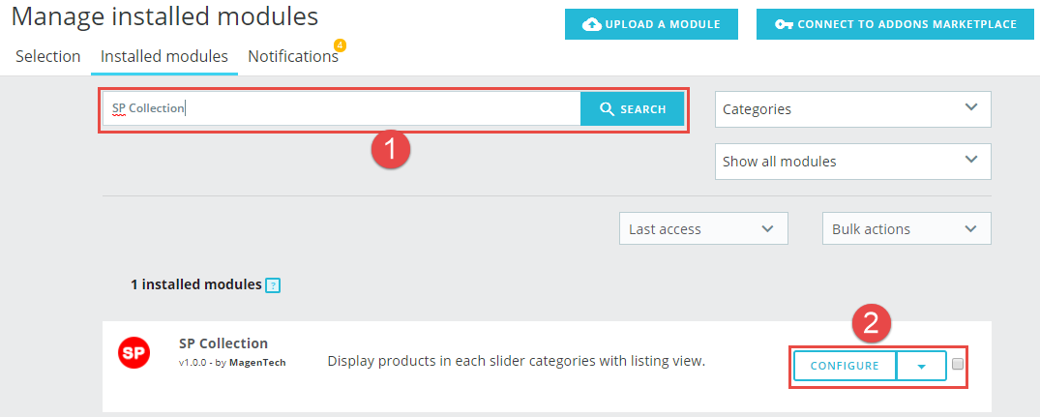Open the Bulk actions dropdown
Viewport: 1040px width, 417px height.
[906, 229]
